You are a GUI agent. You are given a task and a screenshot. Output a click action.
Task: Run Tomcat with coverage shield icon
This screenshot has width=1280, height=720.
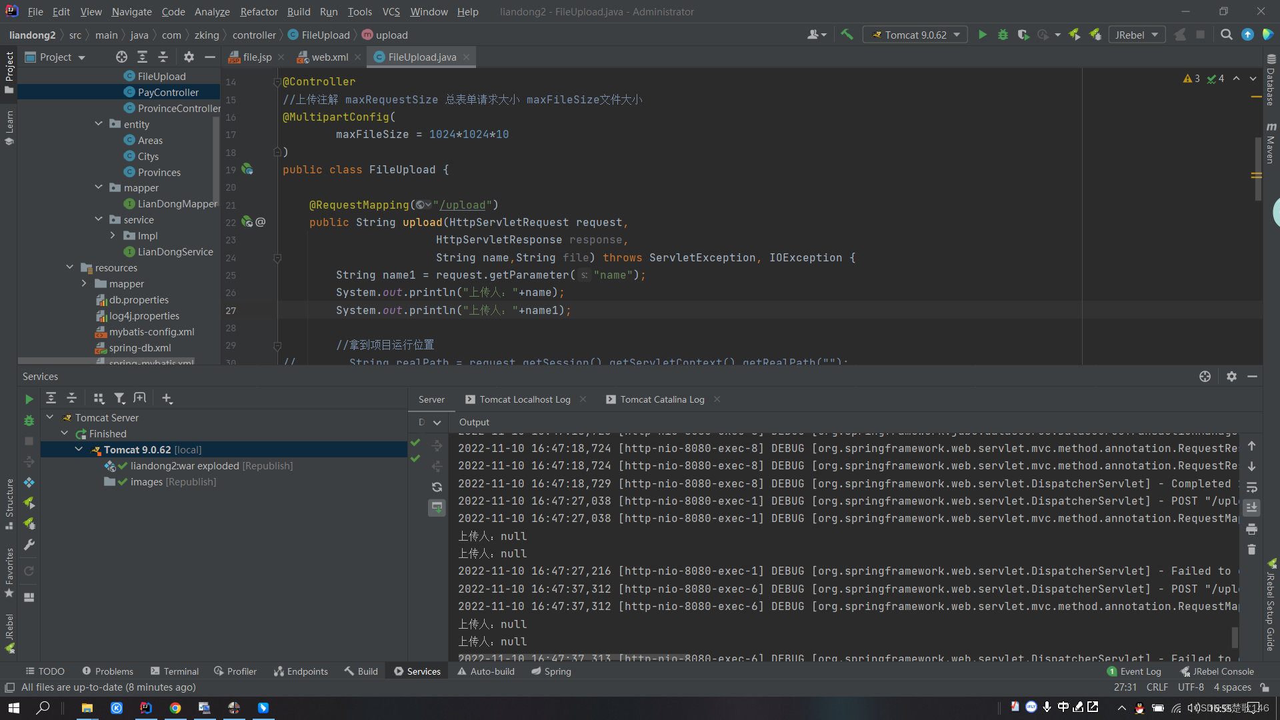click(1023, 34)
